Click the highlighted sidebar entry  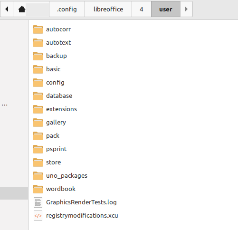tap(14, 193)
